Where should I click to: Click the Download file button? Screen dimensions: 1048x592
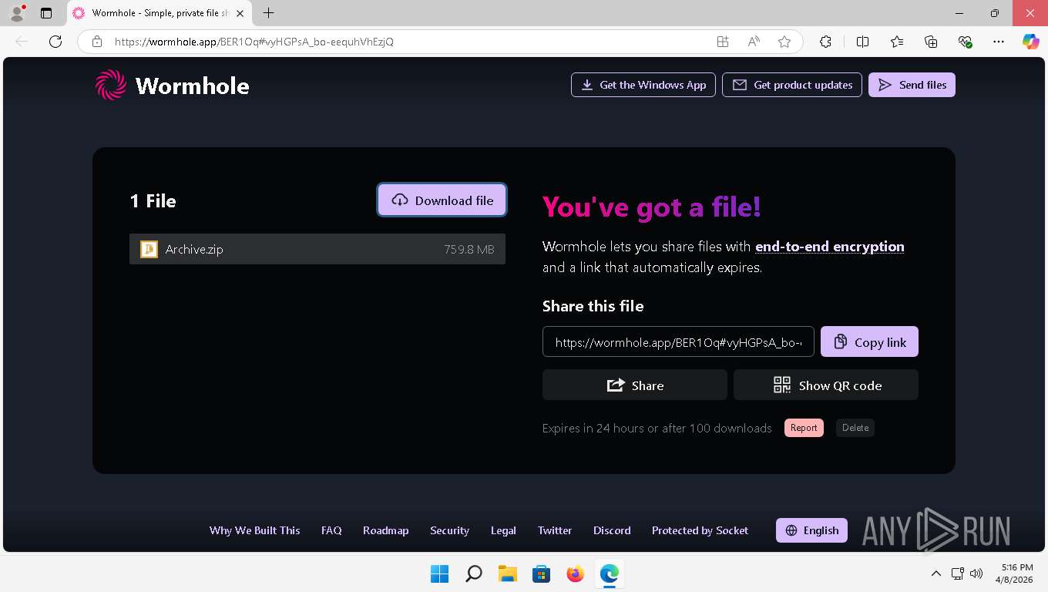[442, 200]
